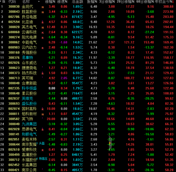Image resolution: width=176 pixels, height=172 pixels.
Task: Open stock code 300648
Action: [x=14, y=93]
